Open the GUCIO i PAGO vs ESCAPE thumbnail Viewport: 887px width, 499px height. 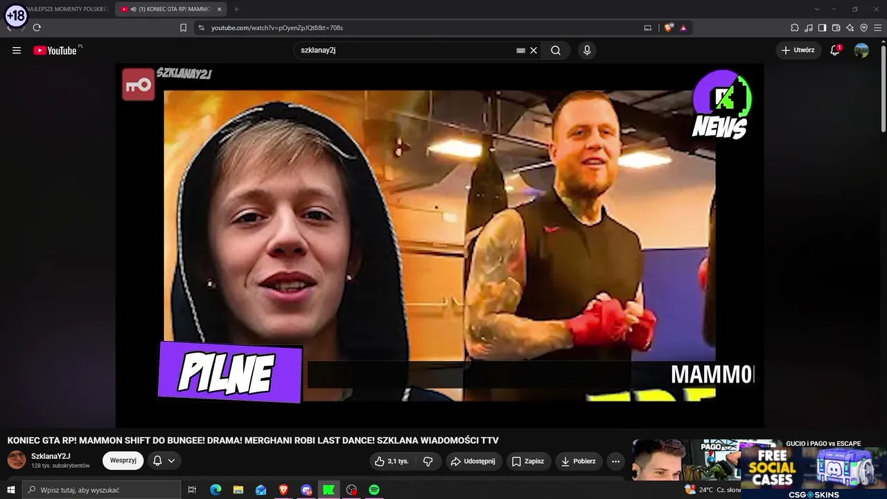705,460
